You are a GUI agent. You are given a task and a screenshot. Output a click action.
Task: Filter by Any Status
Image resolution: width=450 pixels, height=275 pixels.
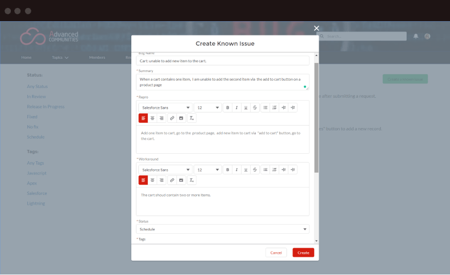[37, 86]
